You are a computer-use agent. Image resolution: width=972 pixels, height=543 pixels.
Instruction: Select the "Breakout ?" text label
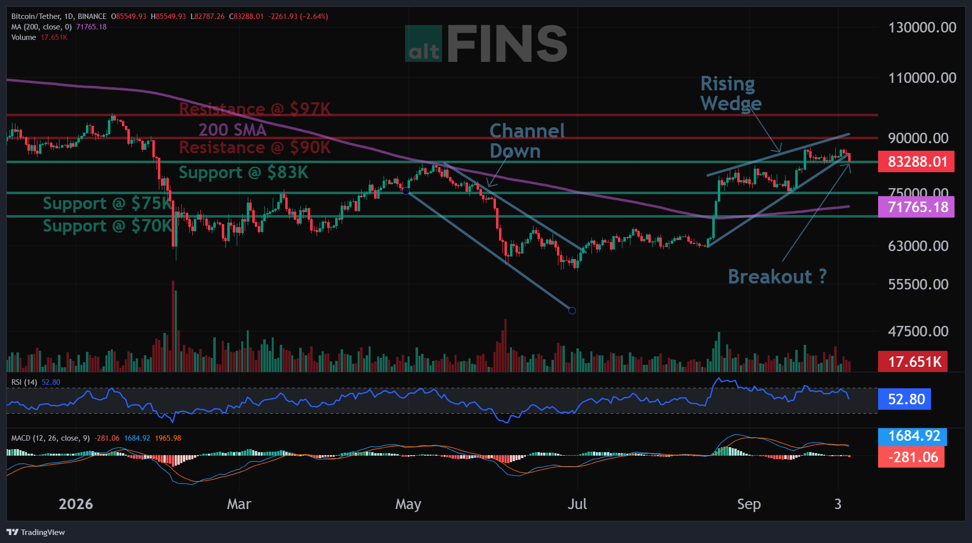coord(777,276)
